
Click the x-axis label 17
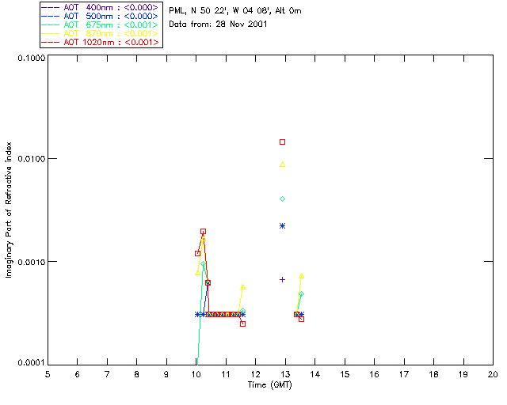click(x=404, y=374)
